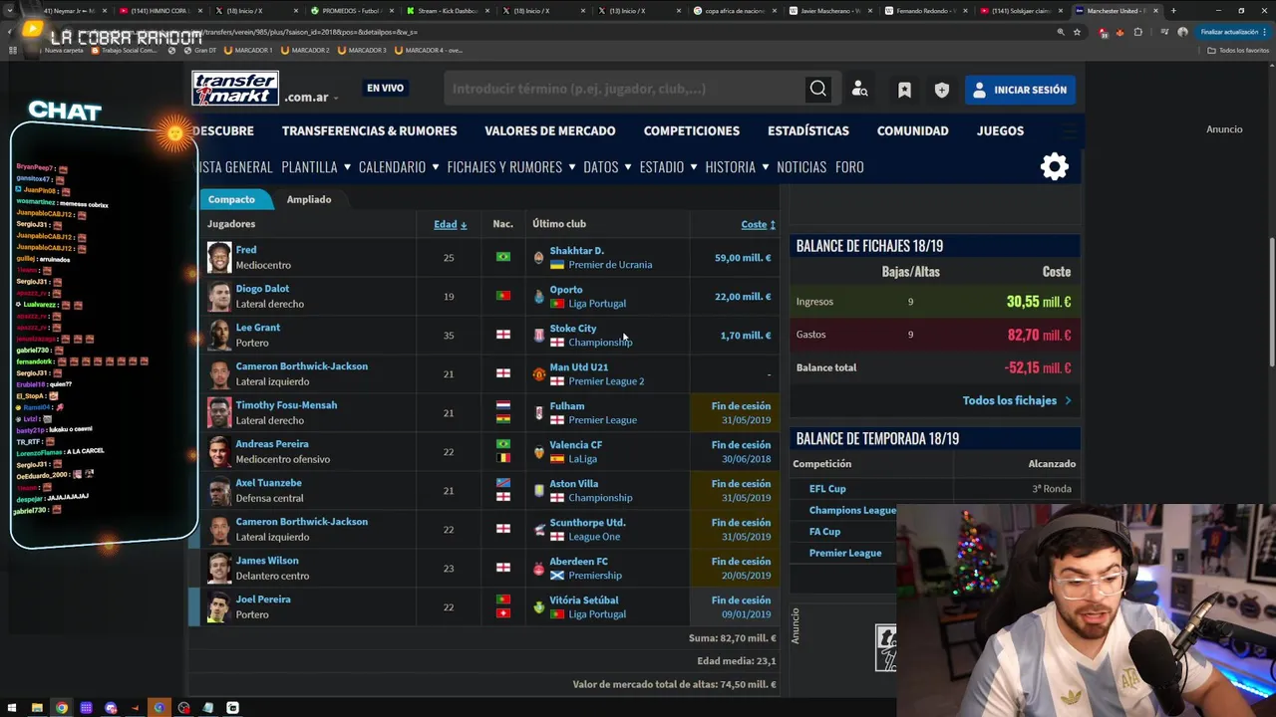Screen dimensions: 1276x717
Task: Click the INICIAR SESIÓN button
Action: tap(1020, 90)
